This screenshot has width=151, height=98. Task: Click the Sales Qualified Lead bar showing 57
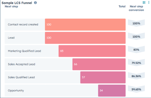click(x=103, y=77)
